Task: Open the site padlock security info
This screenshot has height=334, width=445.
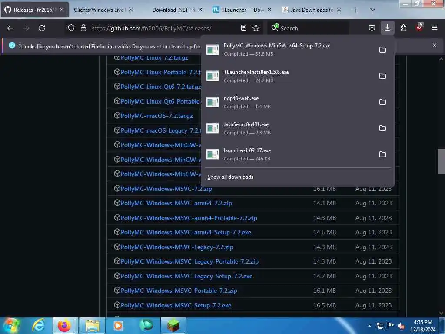Action: coord(83,28)
